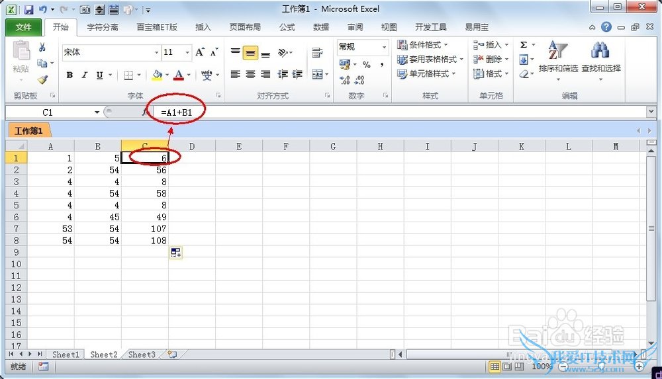Click the Cut scissors icon
This screenshot has width=662, height=379.
click(42, 47)
